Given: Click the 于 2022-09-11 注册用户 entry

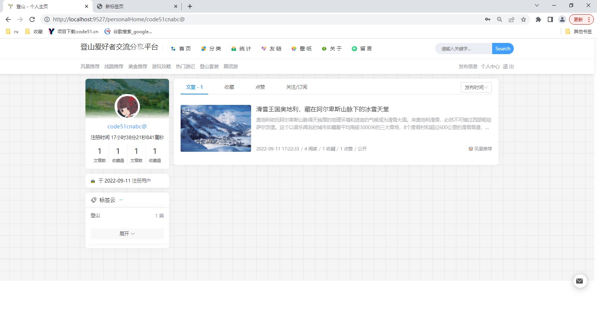Looking at the screenshot, I should [127, 181].
